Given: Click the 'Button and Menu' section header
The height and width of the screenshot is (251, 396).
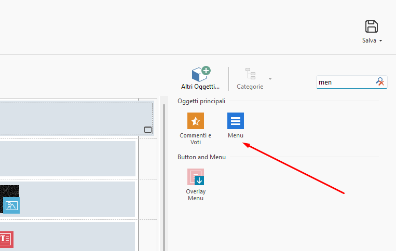Looking at the screenshot, I should click(201, 157).
